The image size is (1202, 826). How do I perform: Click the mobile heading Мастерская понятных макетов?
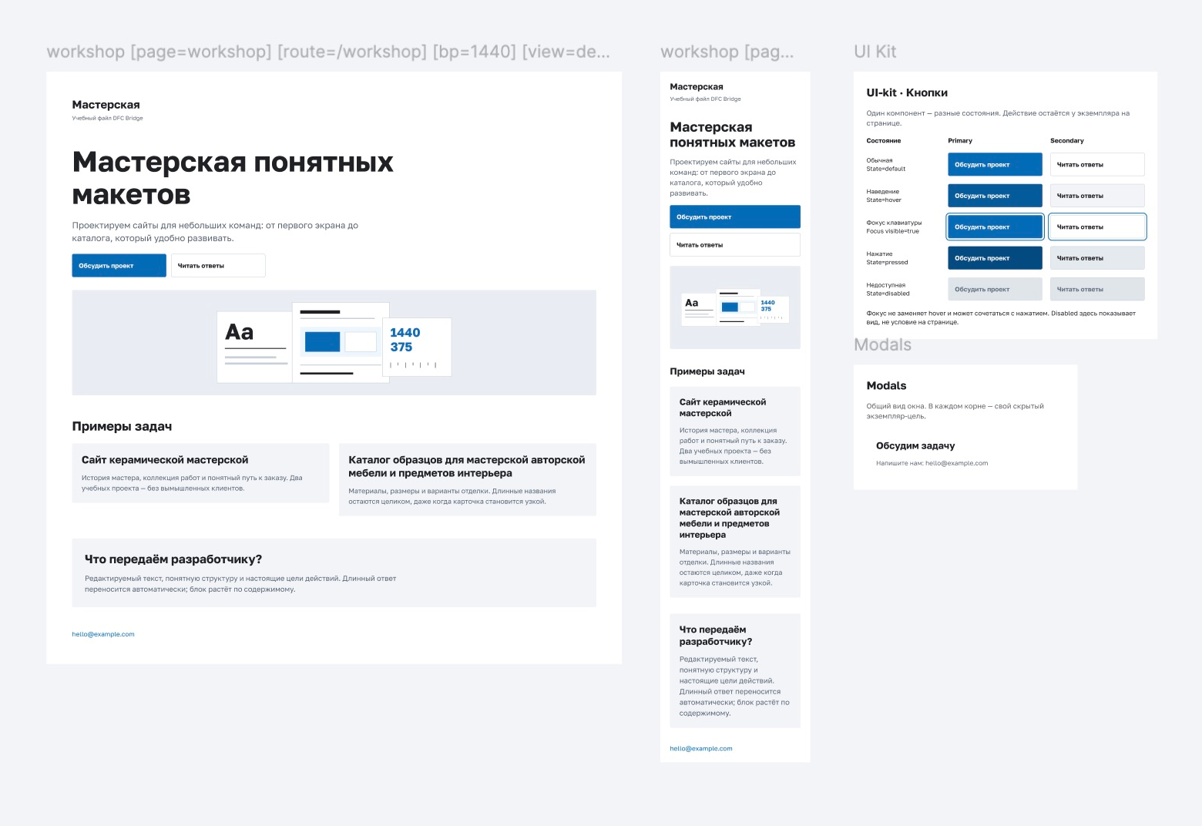point(733,135)
